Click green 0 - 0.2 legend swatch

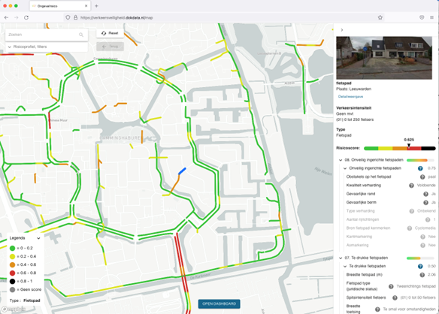pos(12,248)
